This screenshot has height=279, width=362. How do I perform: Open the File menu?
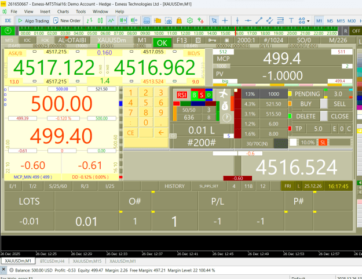[x=14, y=12]
